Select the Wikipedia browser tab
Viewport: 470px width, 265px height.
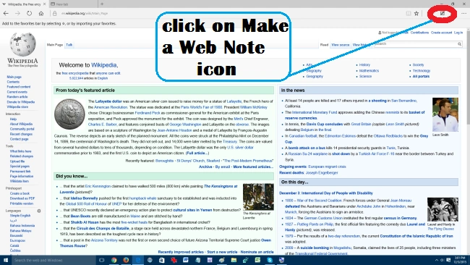tap(23, 4)
